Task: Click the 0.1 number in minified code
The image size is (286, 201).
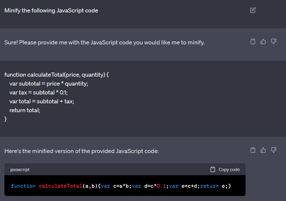Action: pyautogui.click(x=162, y=186)
